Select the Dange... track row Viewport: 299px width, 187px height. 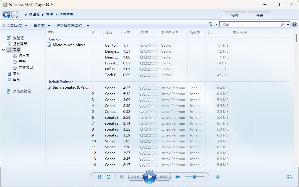coord(166,51)
